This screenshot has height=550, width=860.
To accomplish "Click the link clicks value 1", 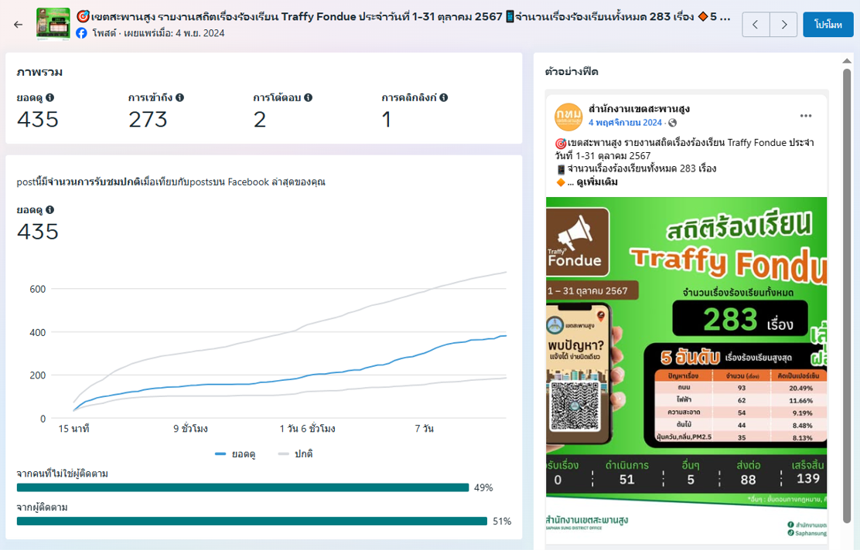I will pos(387,120).
